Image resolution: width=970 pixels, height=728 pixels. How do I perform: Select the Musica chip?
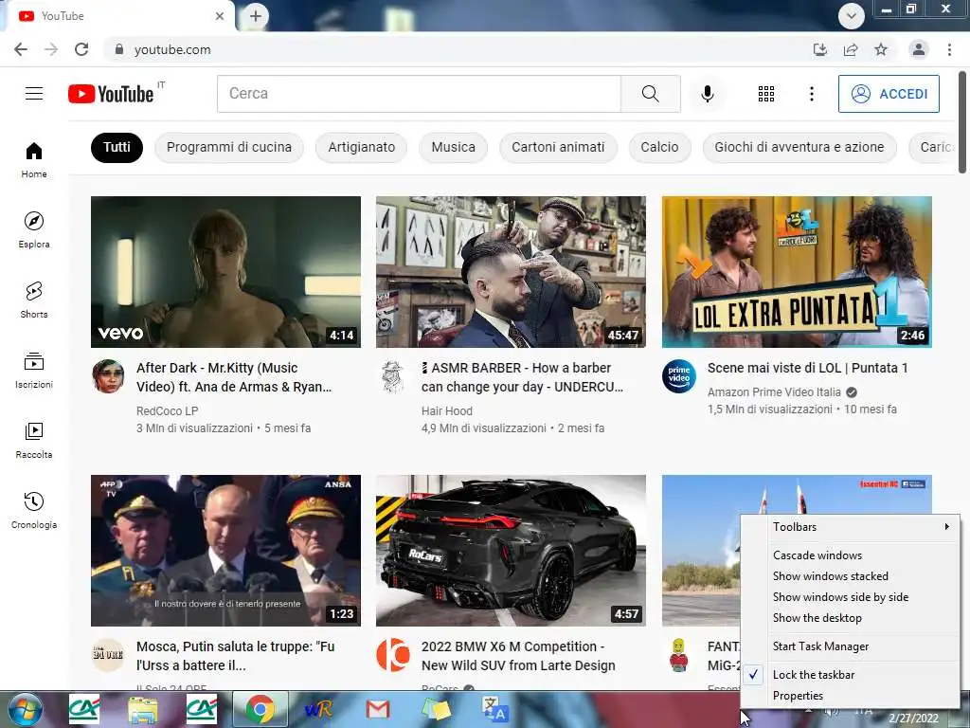coord(454,147)
